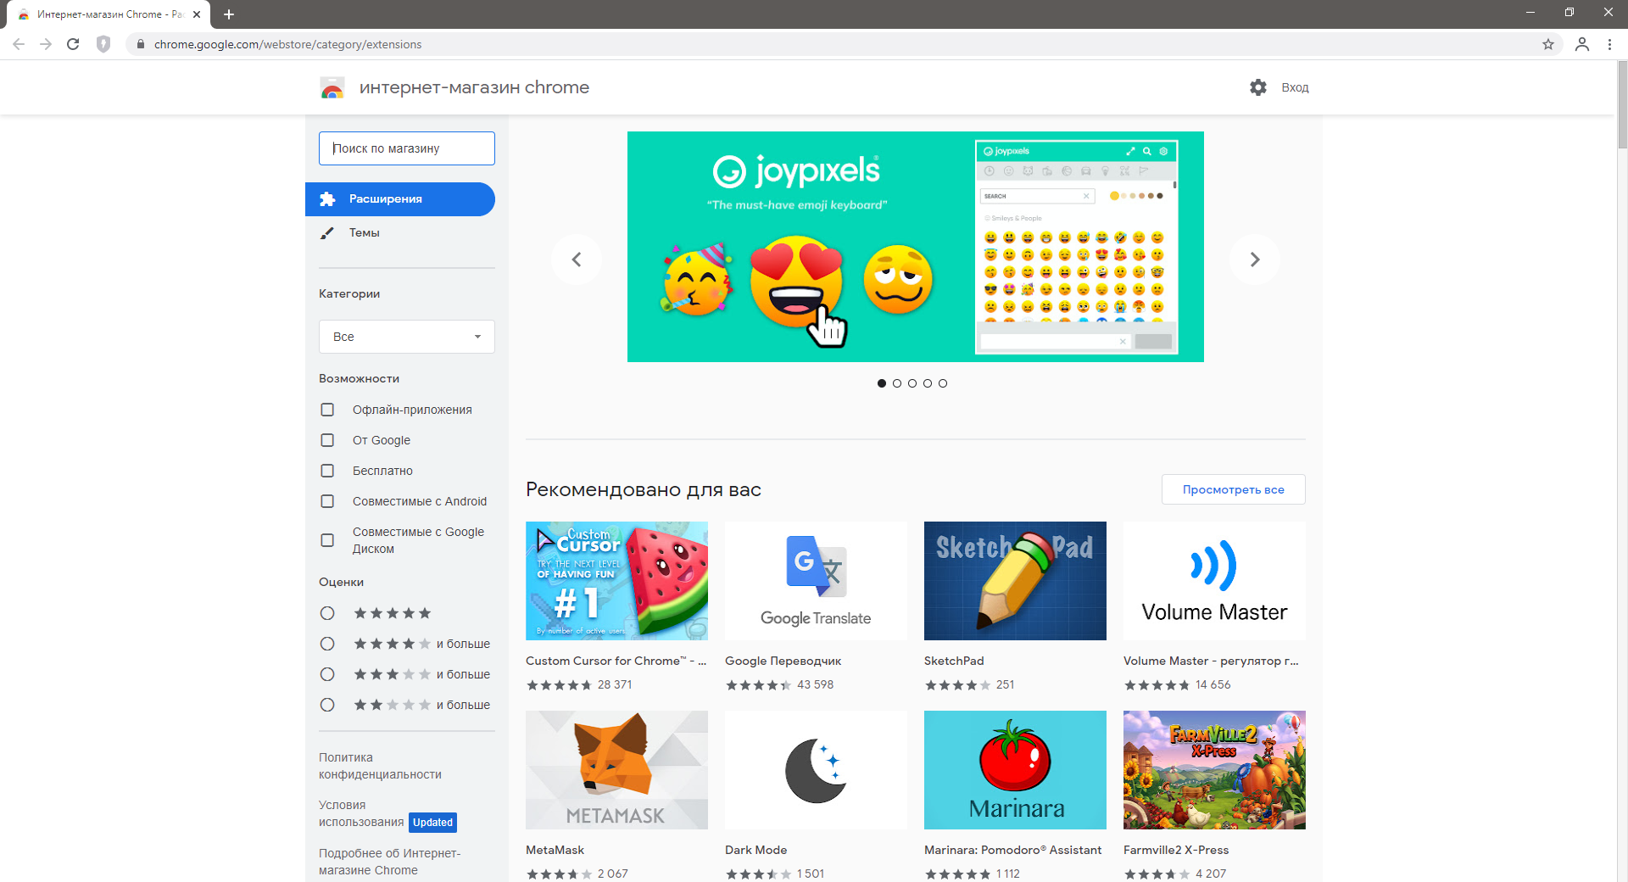This screenshot has width=1628, height=882.
Task: Go to third carousel dot
Action: point(912,383)
